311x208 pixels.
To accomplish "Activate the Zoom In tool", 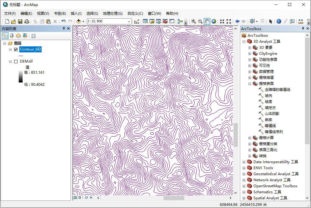I will (x=194, y=21).
